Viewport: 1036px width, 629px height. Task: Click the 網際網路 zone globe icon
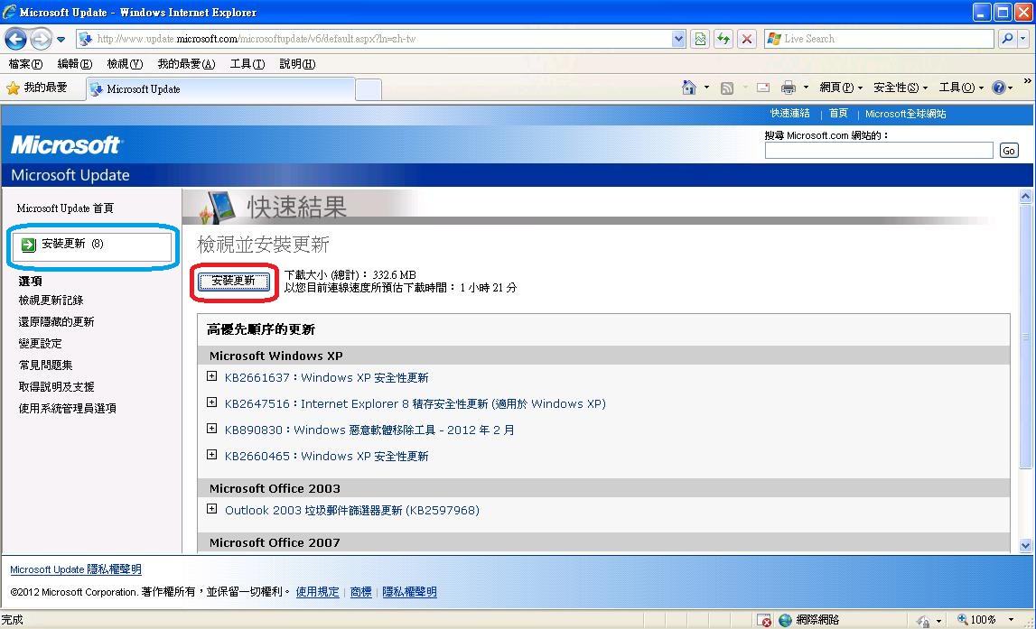point(785,620)
